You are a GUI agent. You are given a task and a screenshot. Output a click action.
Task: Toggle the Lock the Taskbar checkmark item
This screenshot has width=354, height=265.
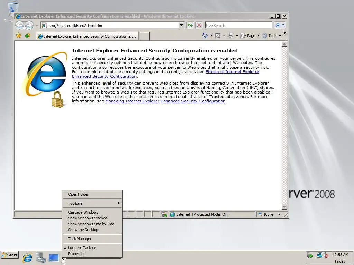(x=92, y=248)
